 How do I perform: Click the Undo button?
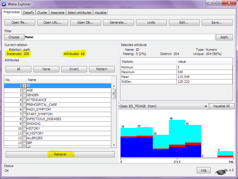tap(151, 22)
